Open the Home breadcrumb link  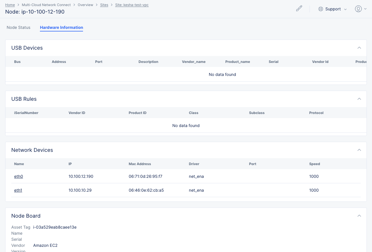[x=10, y=5]
